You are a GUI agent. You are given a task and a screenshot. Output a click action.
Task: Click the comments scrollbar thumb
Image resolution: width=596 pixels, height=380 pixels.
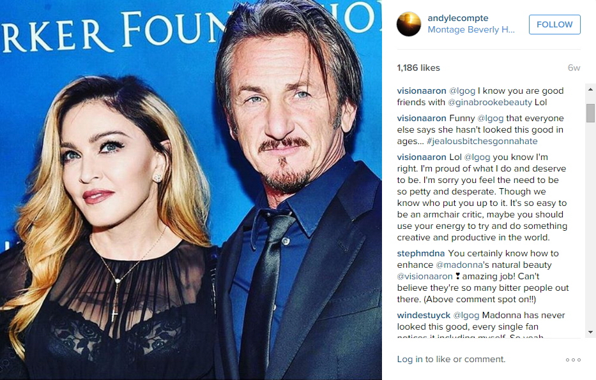590,113
